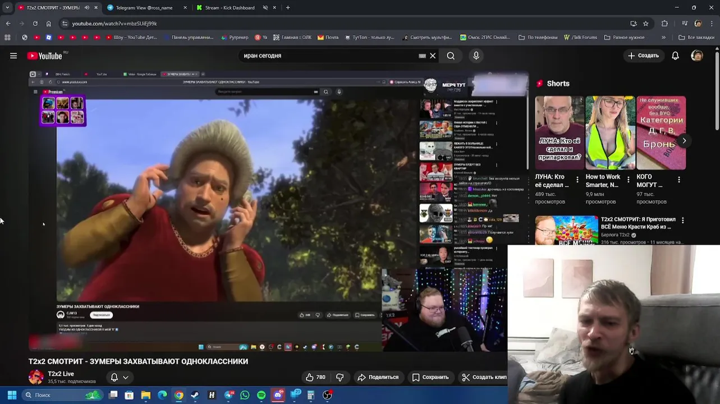The width and height of the screenshot is (720, 404).
Task: Mute the T2x2 СМОТРИТ tab audio icon
Action: pyautogui.click(x=86, y=8)
